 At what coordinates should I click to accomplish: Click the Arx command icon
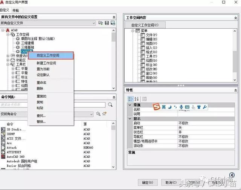pyautogui.click(x=3, y=143)
